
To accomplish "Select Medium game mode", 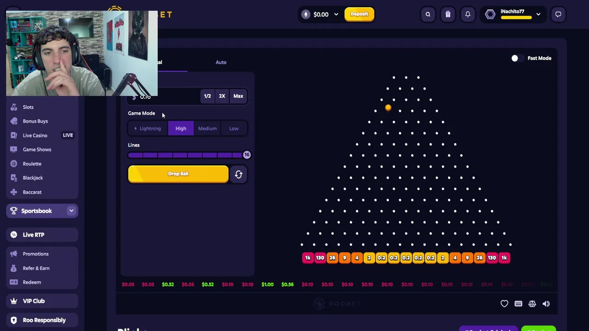I will (x=208, y=129).
